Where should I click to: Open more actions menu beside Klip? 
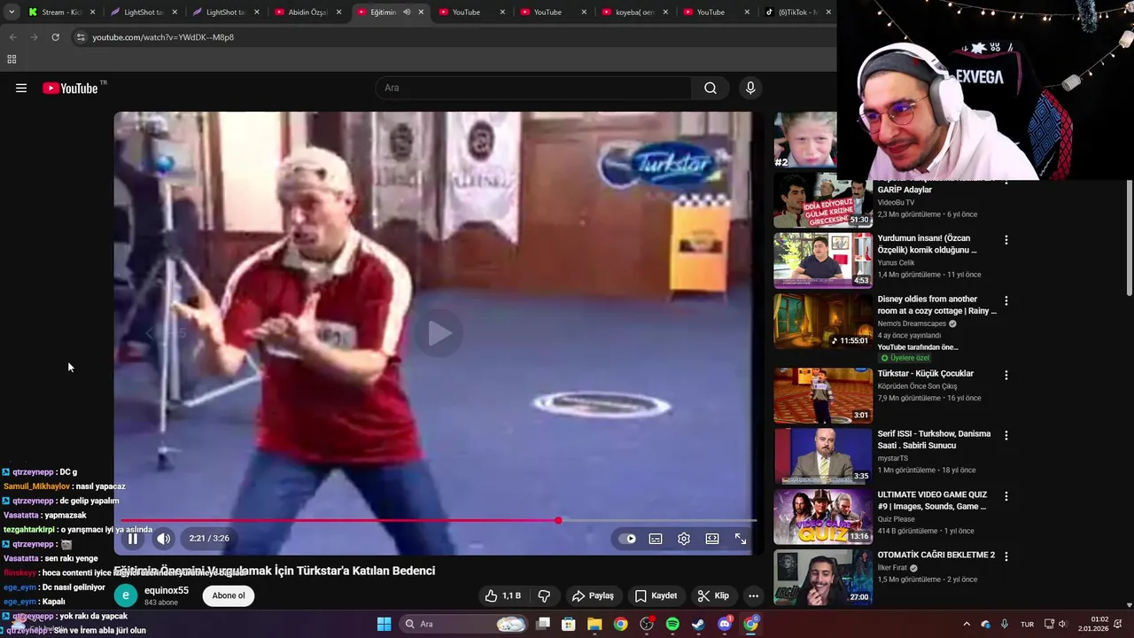click(753, 596)
